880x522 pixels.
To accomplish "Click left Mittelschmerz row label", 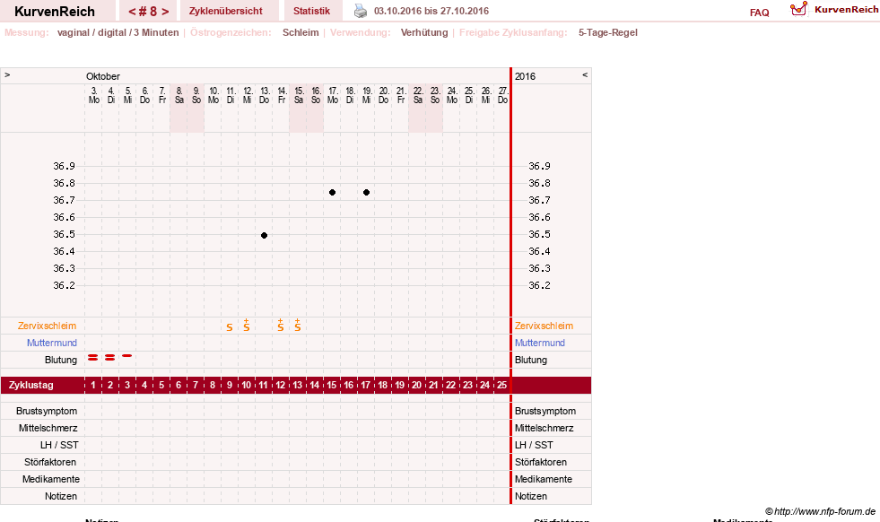I will pos(48,428).
